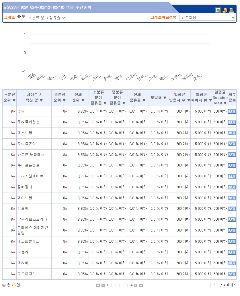
Task: Jump to last page double-right arrow
Action: point(141,285)
